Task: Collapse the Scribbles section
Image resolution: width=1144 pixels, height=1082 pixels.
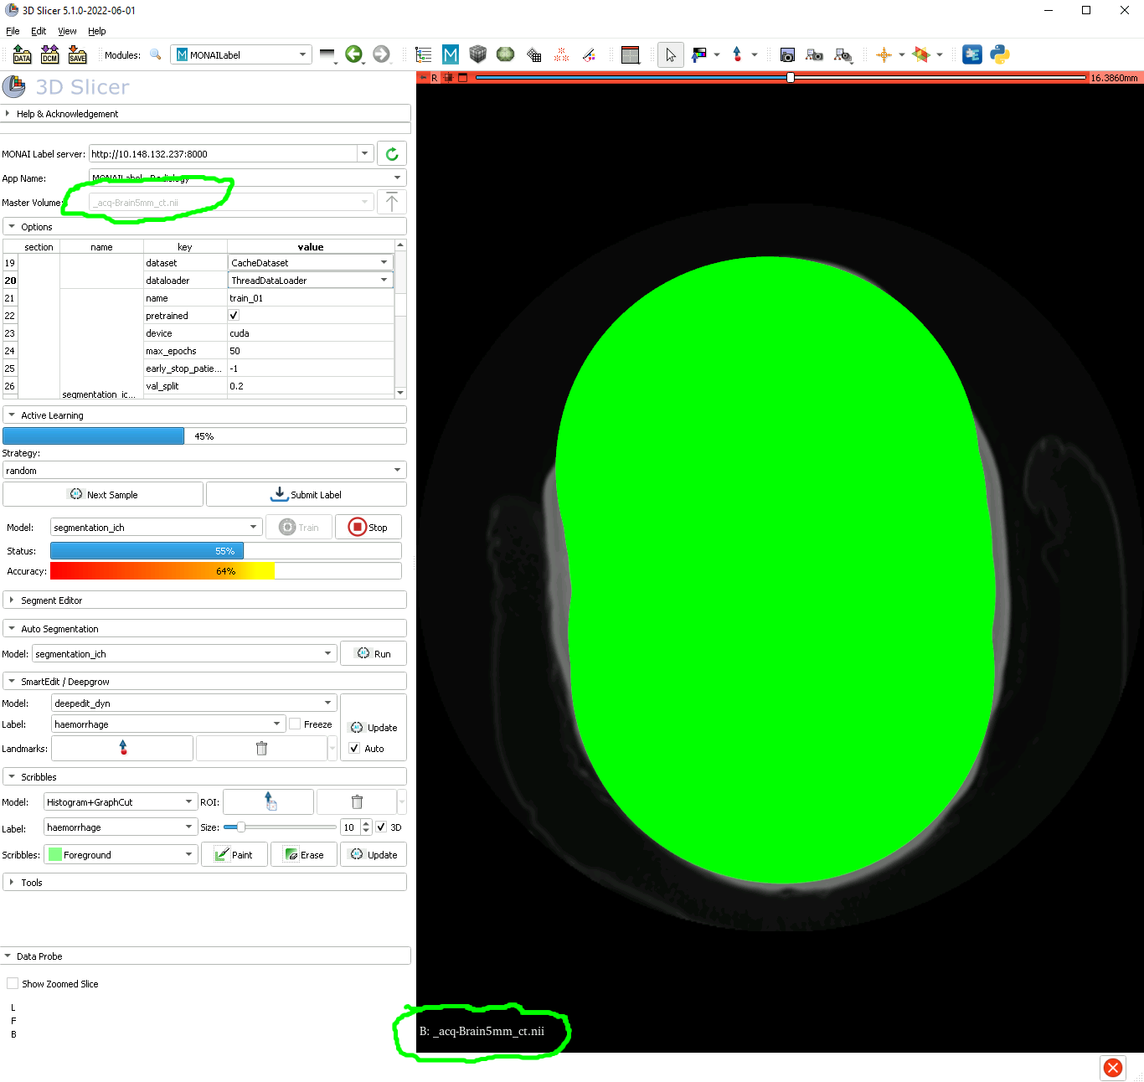Action: tap(11, 776)
